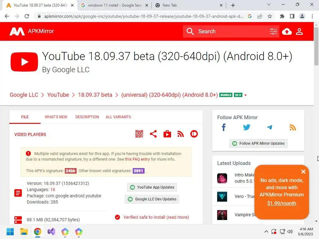The image size is (319, 239).
Task: Switch to the WHAT'S NEW tab
Action: 56,117
